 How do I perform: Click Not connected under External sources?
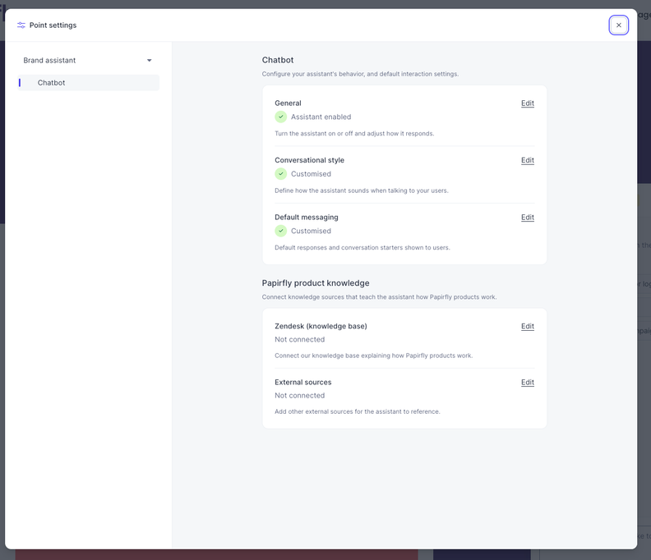[x=300, y=395]
